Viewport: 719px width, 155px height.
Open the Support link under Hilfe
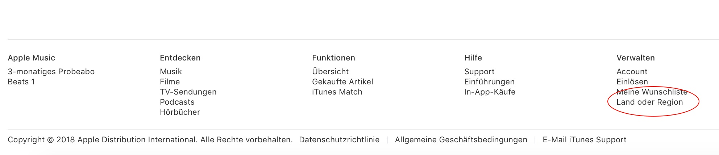click(479, 72)
